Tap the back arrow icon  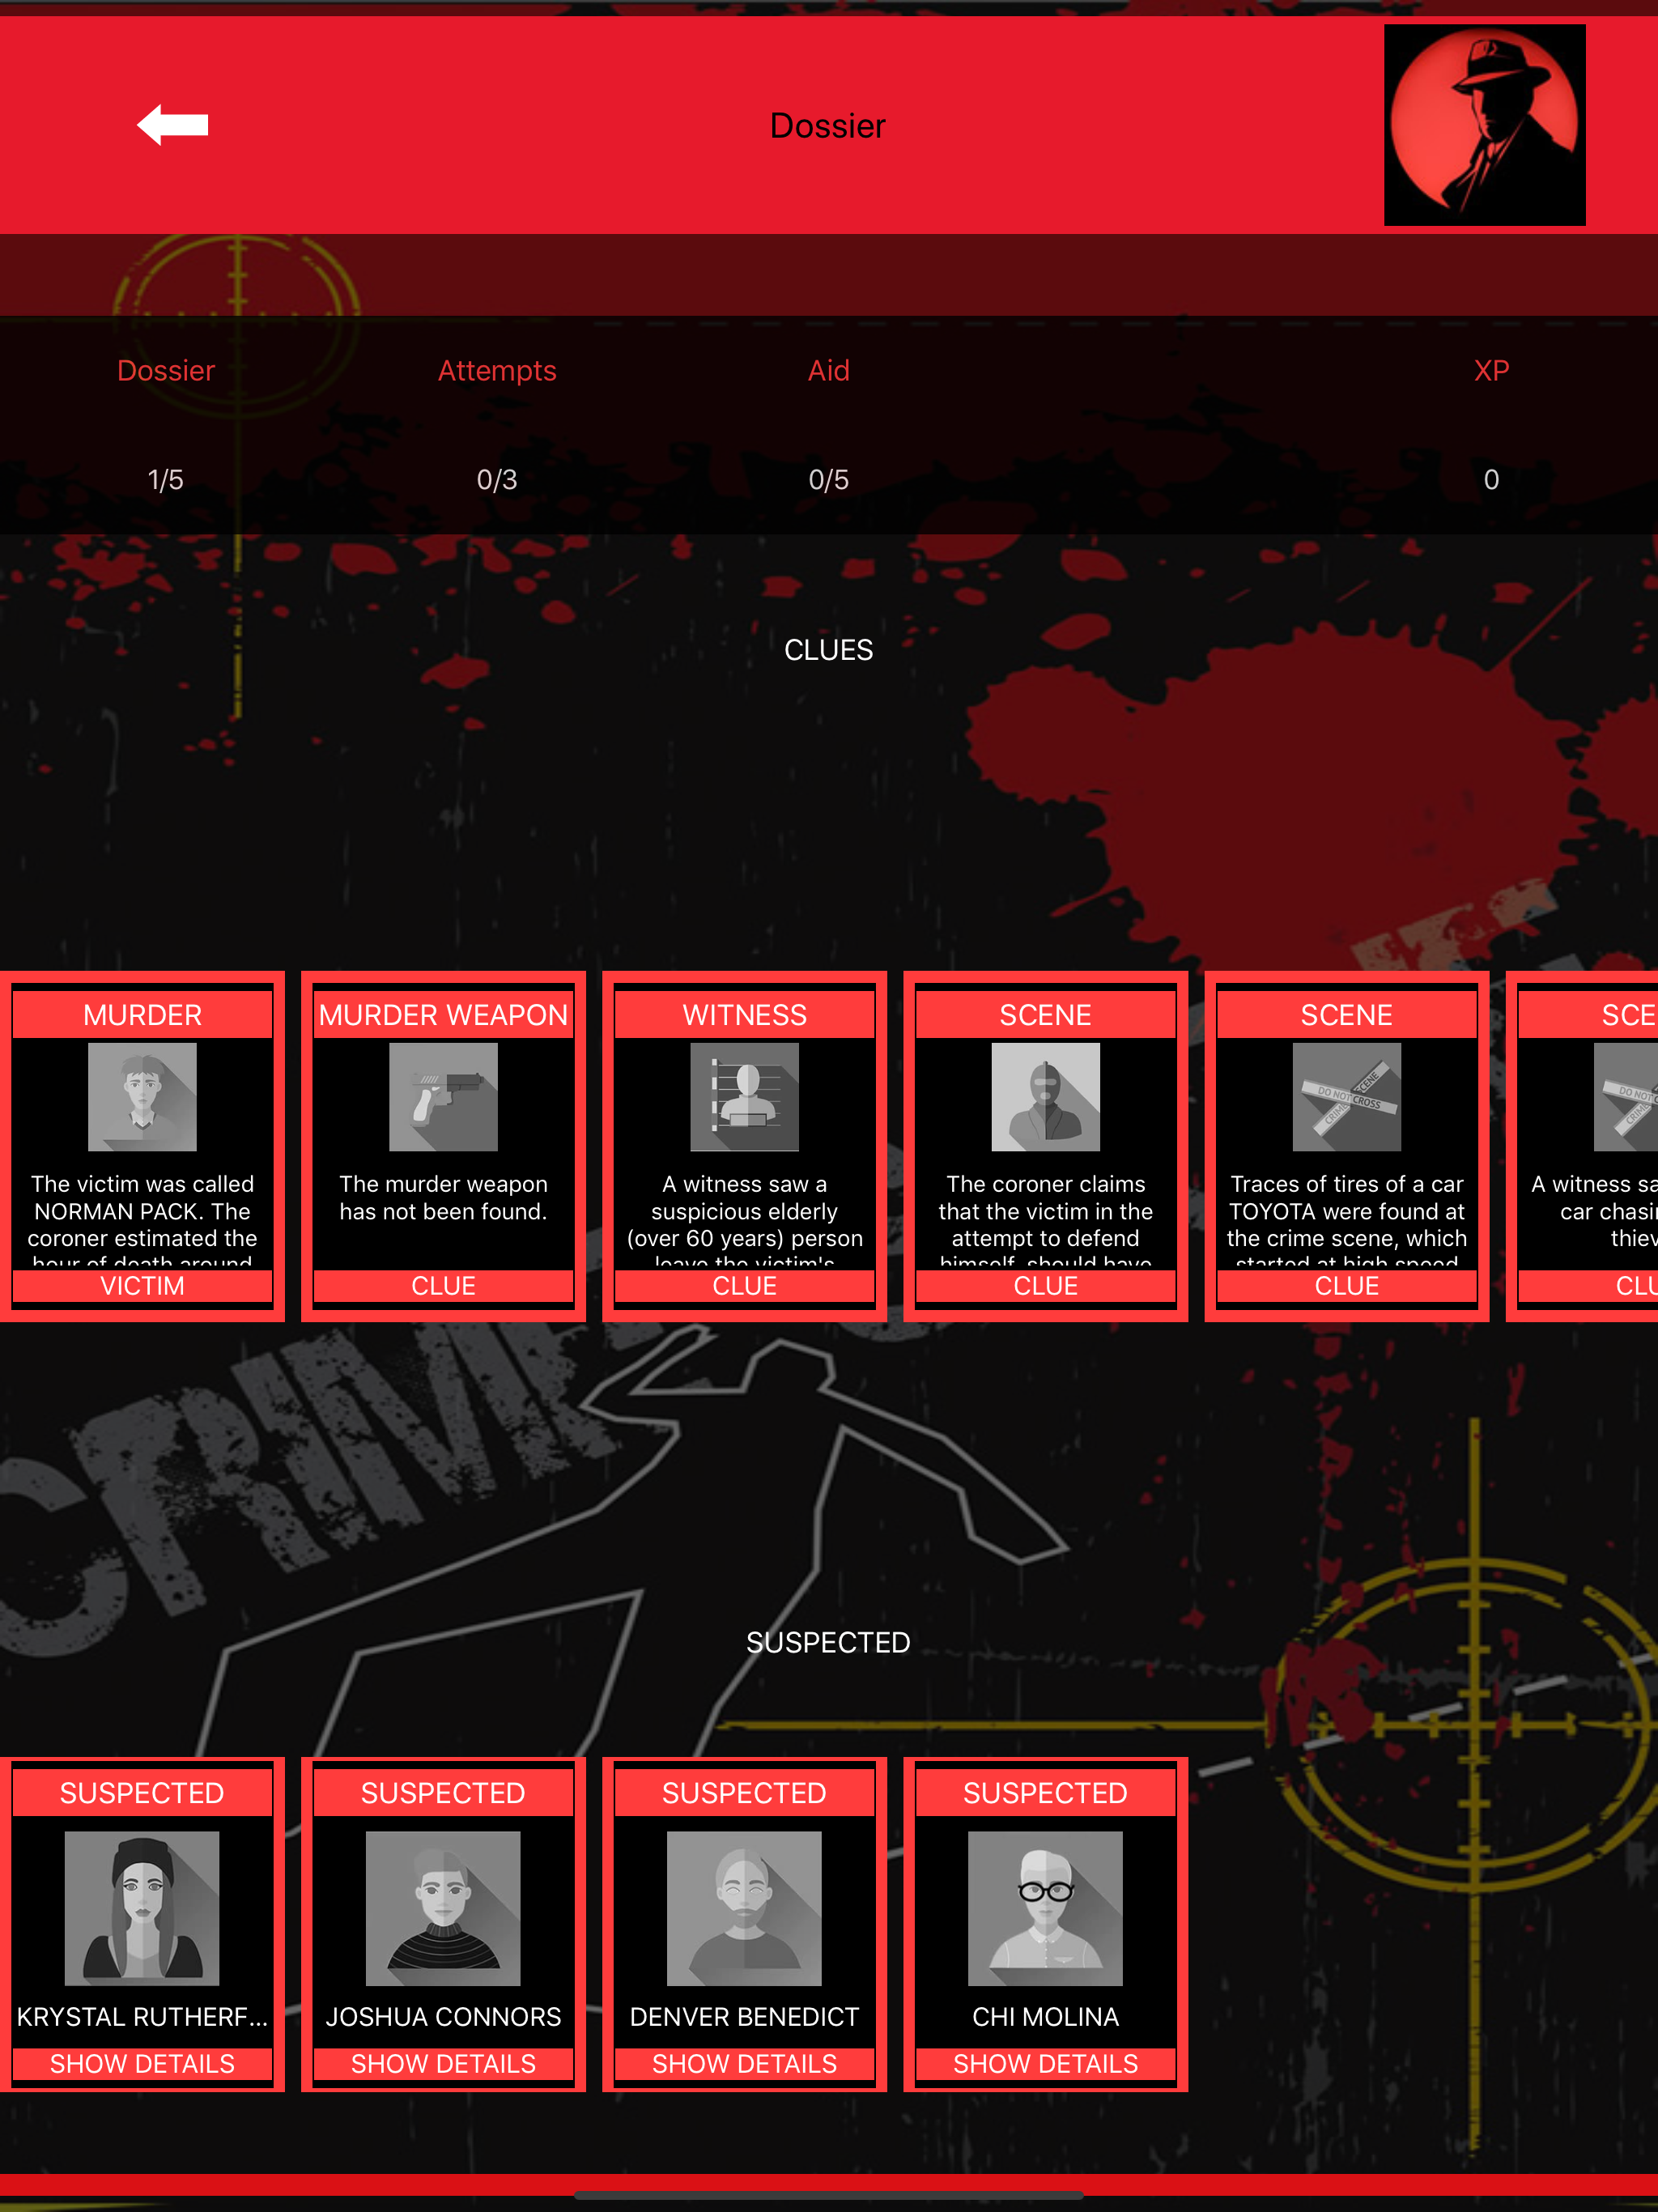[173, 125]
